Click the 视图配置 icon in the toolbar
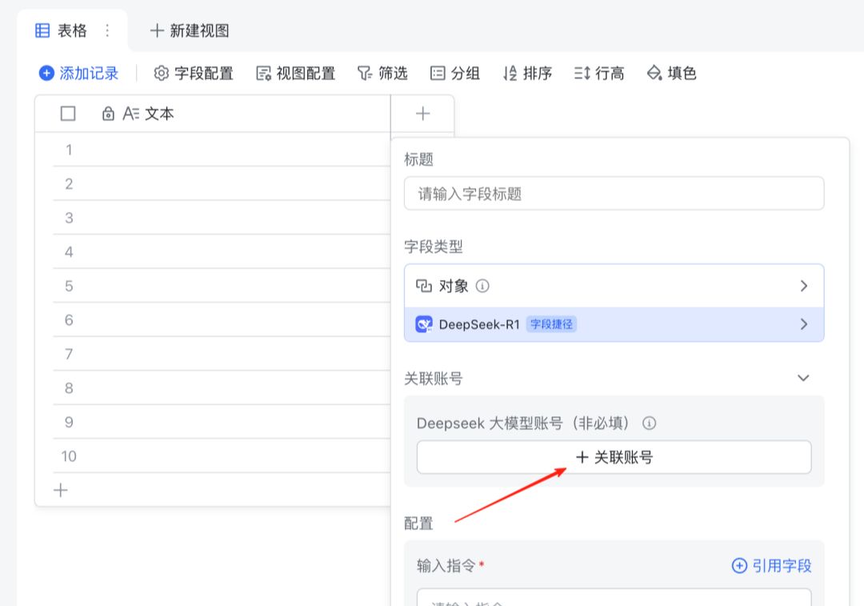This screenshot has width=864, height=606. coord(262,73)
